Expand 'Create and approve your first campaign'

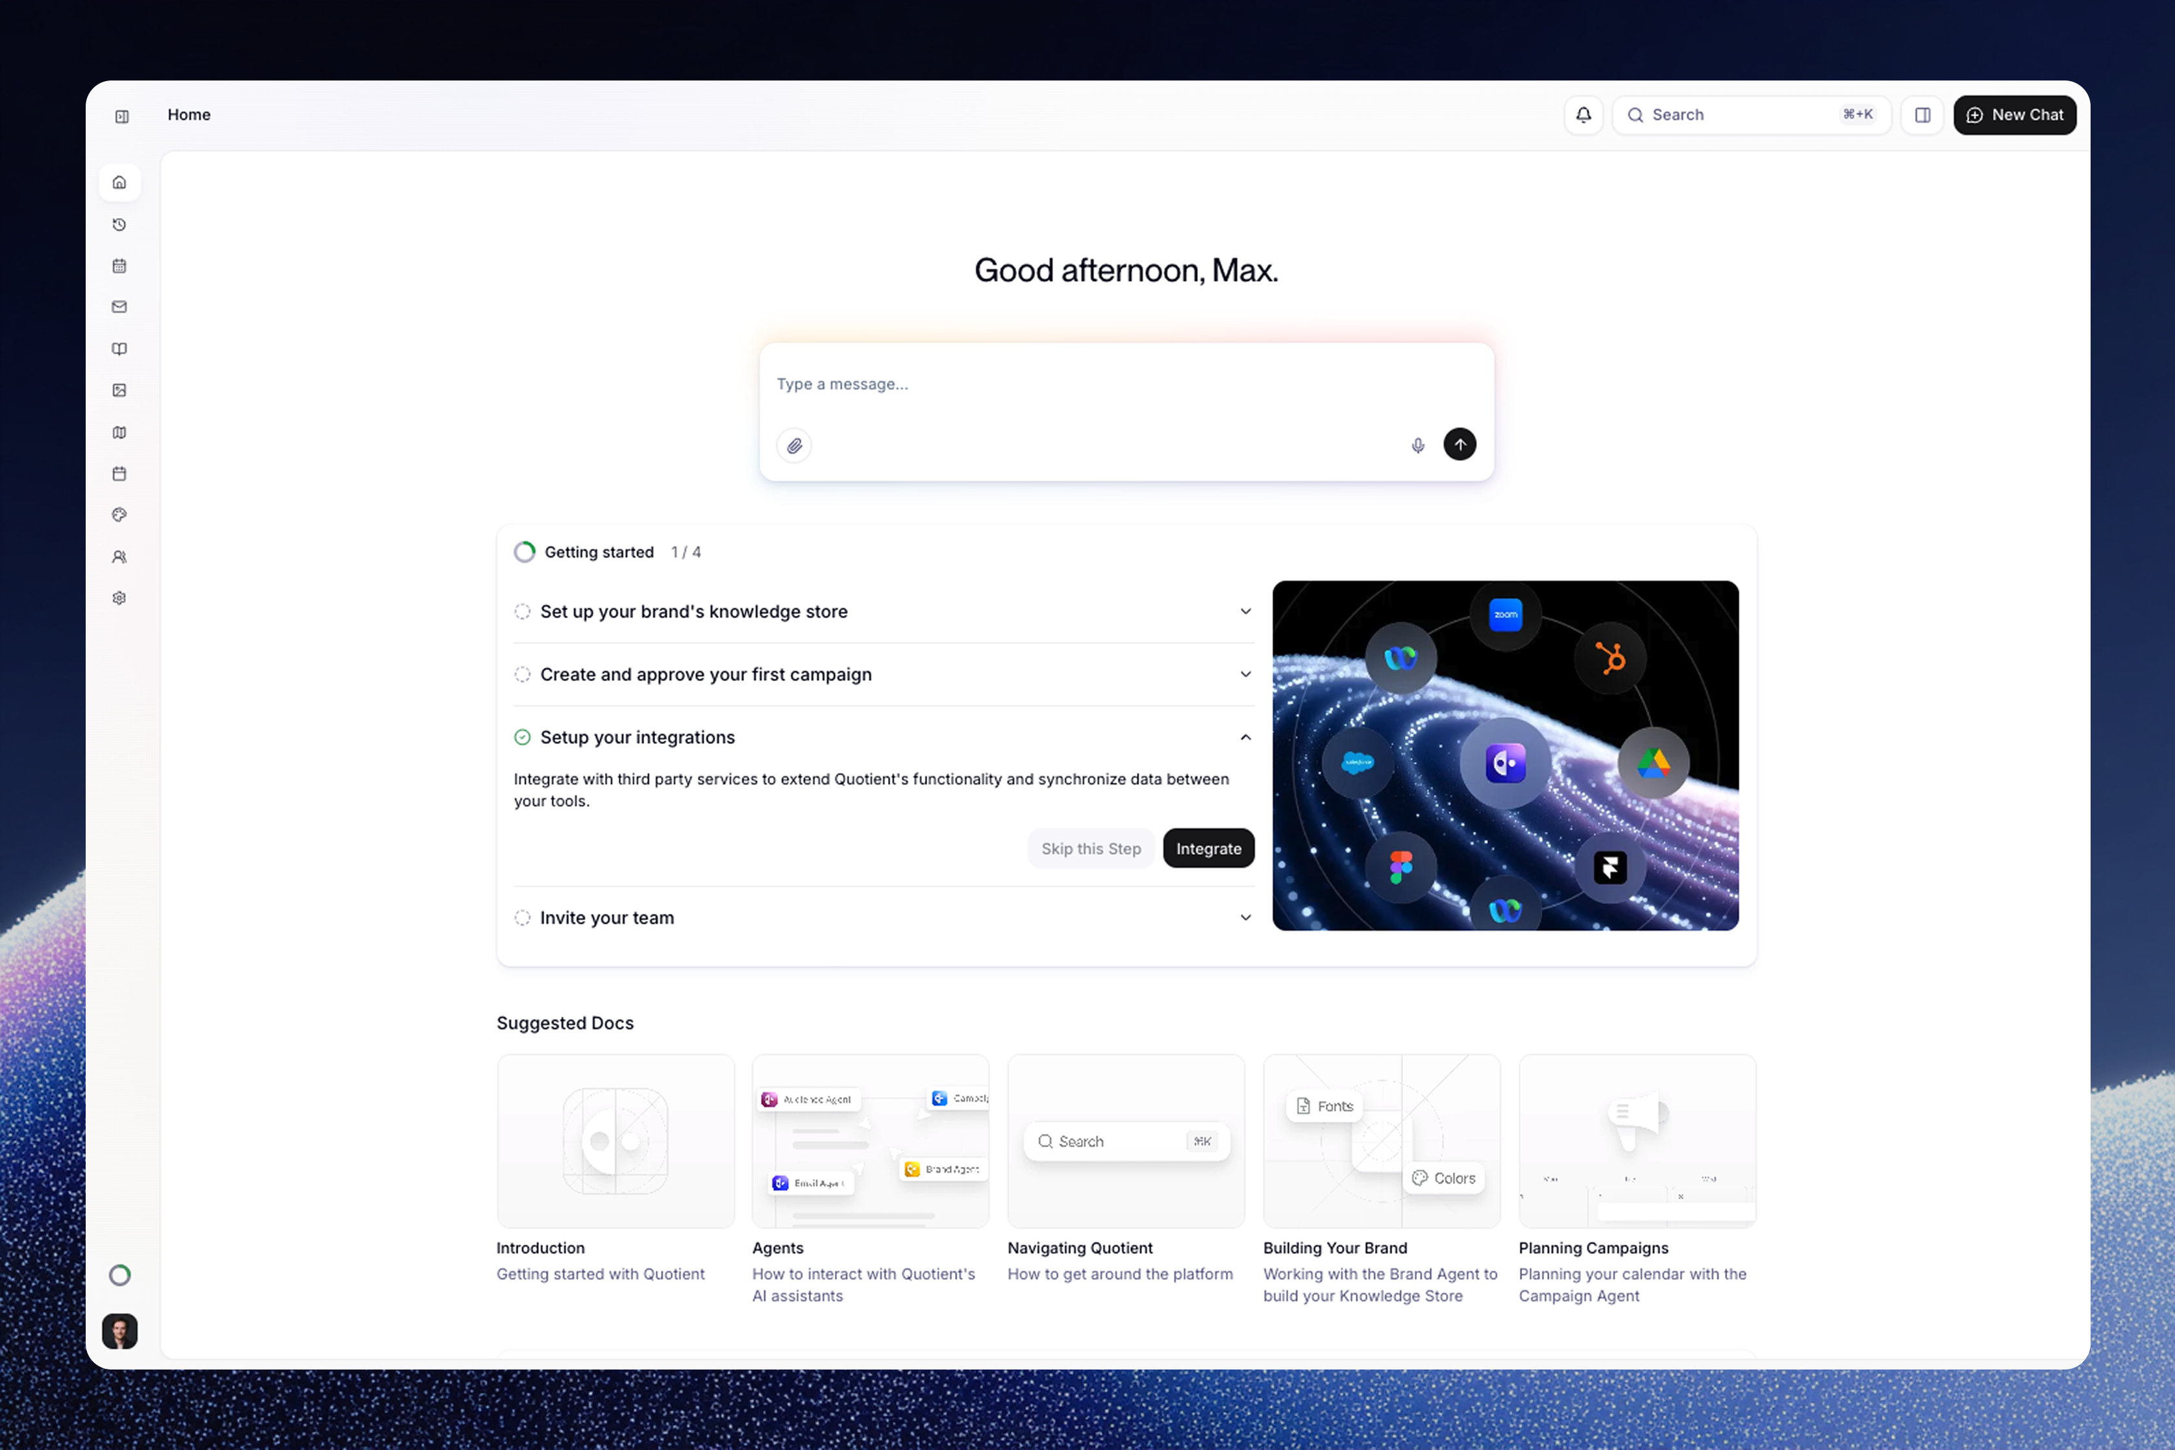pyautogui.click(x=1246, y=674)
